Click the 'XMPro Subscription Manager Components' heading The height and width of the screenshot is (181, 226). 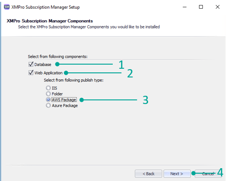(50, 21)
